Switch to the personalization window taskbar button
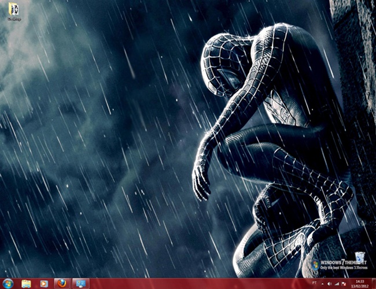 [x=81, y=283]
